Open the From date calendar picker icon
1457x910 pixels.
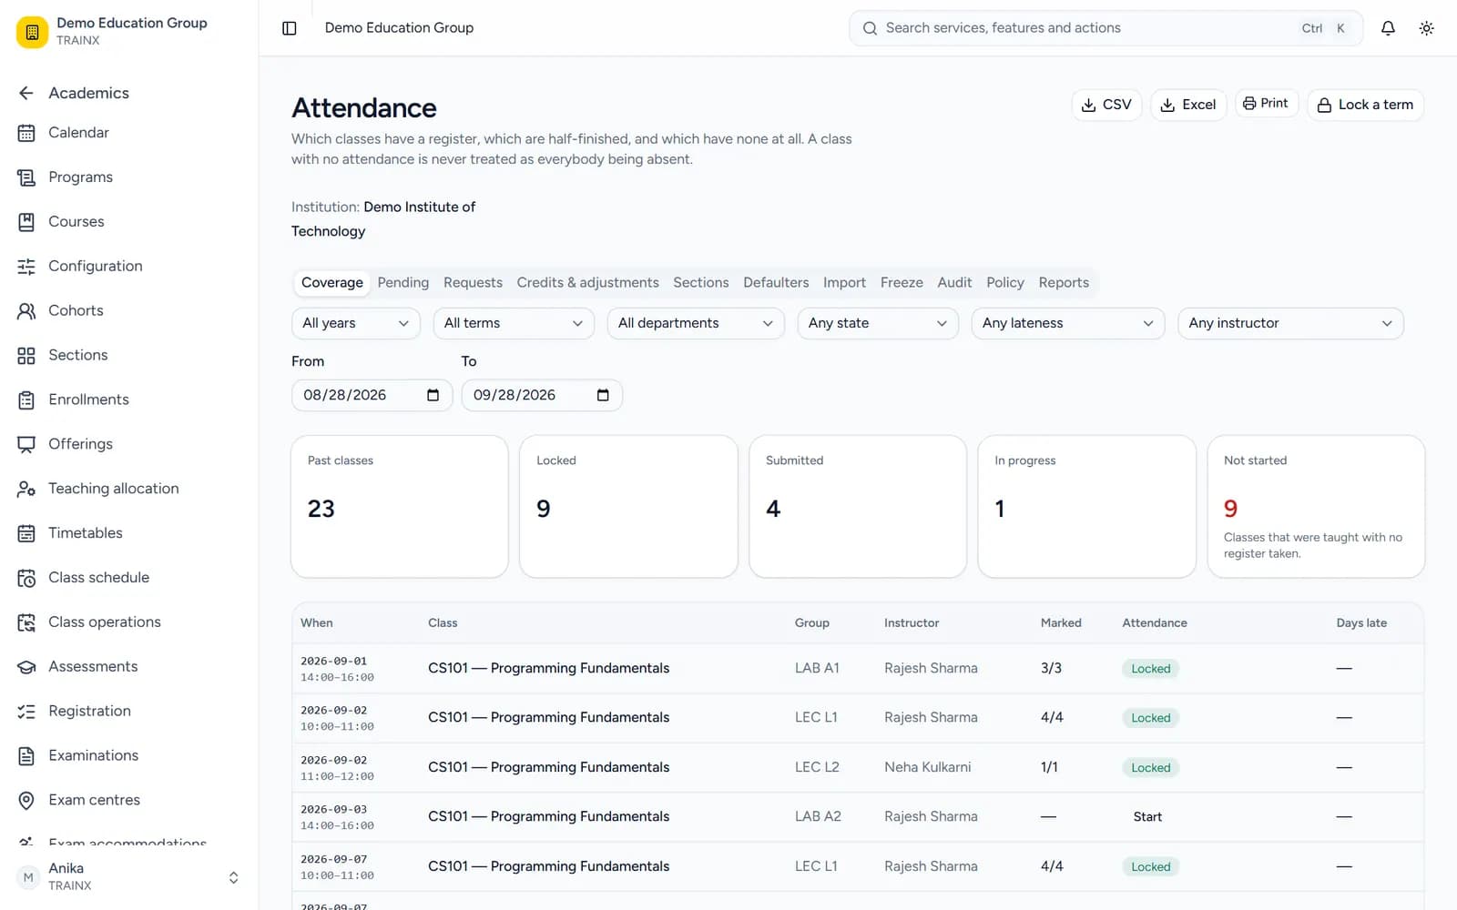coord(433,395)
